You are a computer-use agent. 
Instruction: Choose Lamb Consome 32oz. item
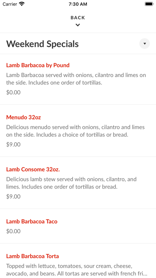tap(78, 183)
